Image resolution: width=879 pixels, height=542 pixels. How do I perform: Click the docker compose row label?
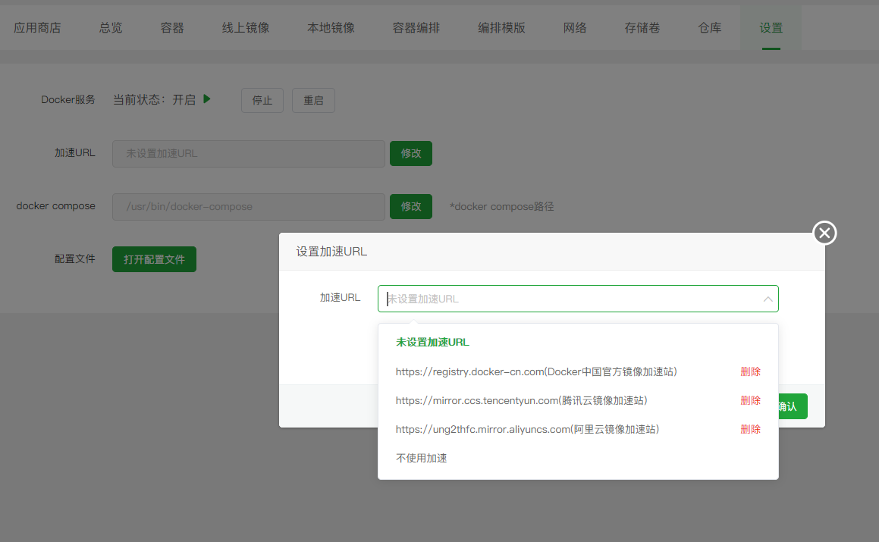point(55,205)
